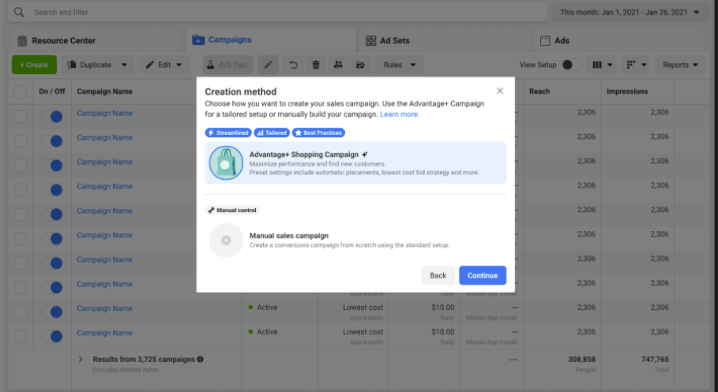Click the search magnifier icon
Image resolution: width=718 pixels, height=392 pixels.
19,13
